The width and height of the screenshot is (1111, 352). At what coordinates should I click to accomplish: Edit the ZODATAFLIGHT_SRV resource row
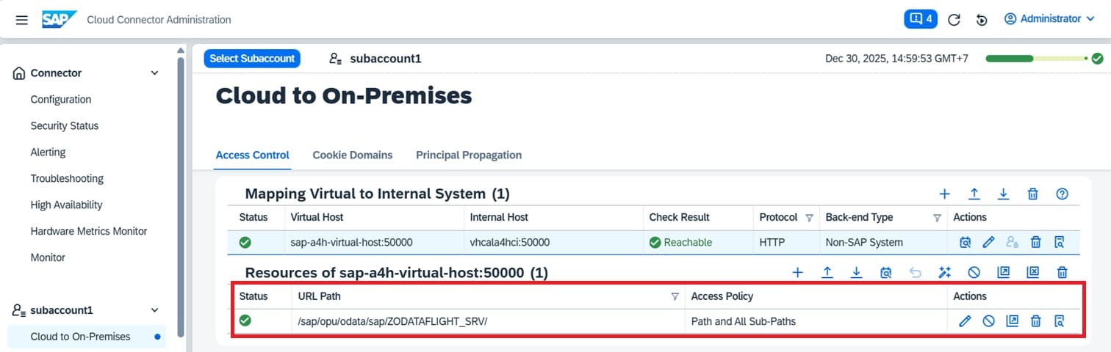(966, 320)
